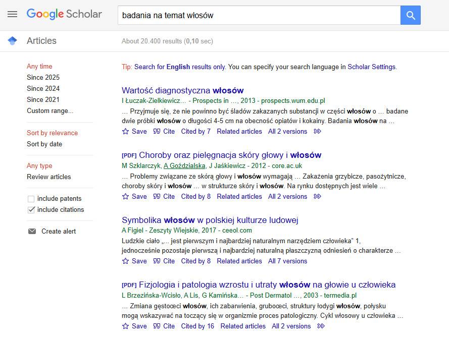Choose Review articles filter
Screen dimensions: 449x338
[x=48, y=177]
